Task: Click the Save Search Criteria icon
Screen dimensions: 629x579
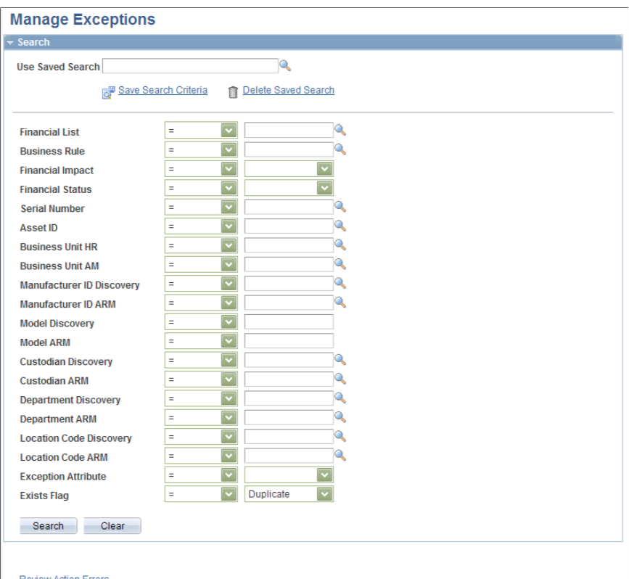Action: [109, 90]
